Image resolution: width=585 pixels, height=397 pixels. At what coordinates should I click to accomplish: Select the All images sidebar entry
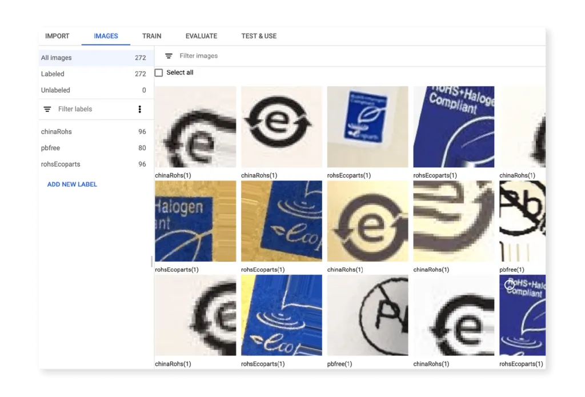pos(56,58)
